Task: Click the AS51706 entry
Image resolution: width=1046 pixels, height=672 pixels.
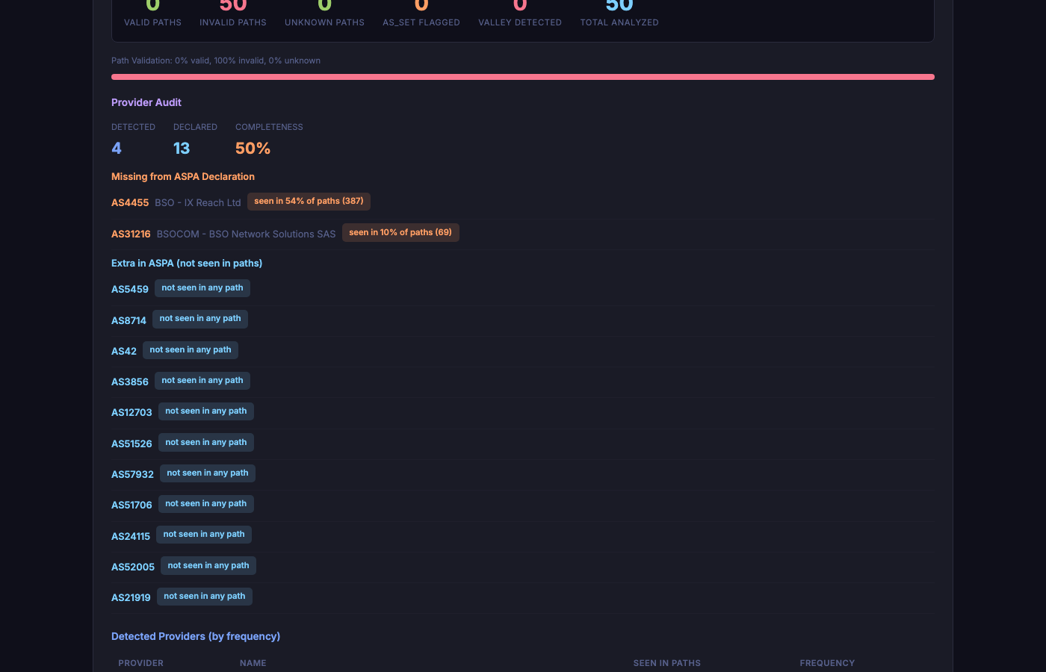Action: (x=131, y=505)
